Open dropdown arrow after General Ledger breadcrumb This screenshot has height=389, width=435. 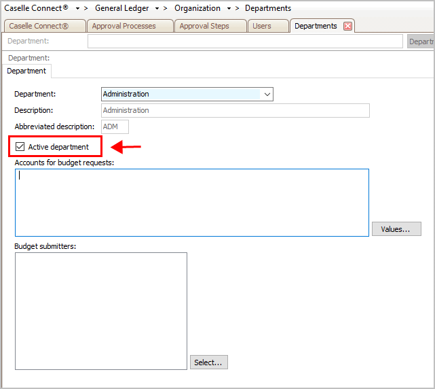point(157,8)
